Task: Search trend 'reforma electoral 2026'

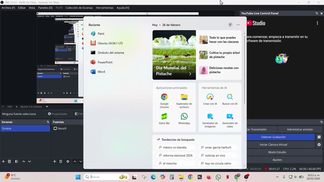Action: click(176, 155)
